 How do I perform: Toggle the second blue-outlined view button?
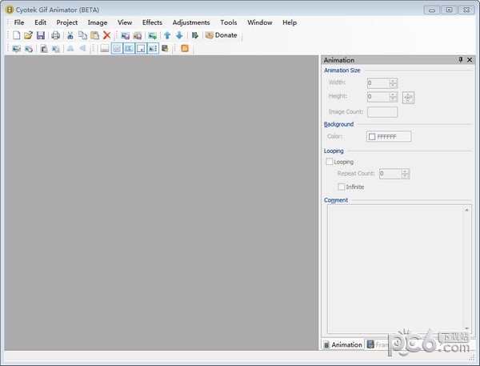tap(129, 48)
